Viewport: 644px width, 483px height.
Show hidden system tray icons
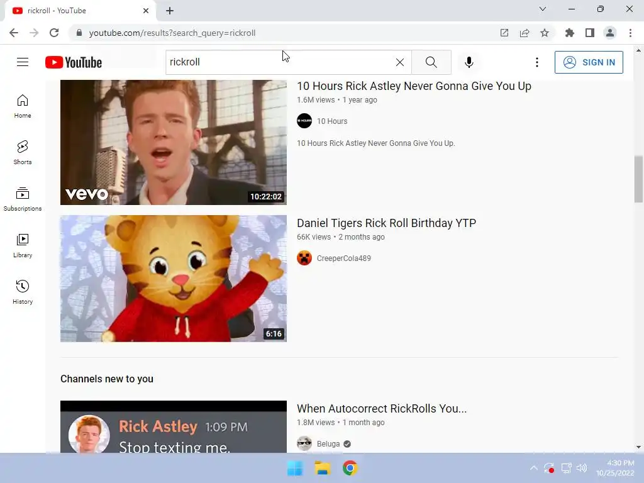click(533, 468)
